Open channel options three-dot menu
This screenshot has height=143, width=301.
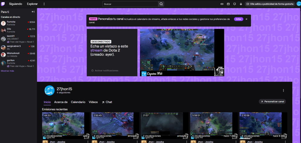[x=283, y=90]
